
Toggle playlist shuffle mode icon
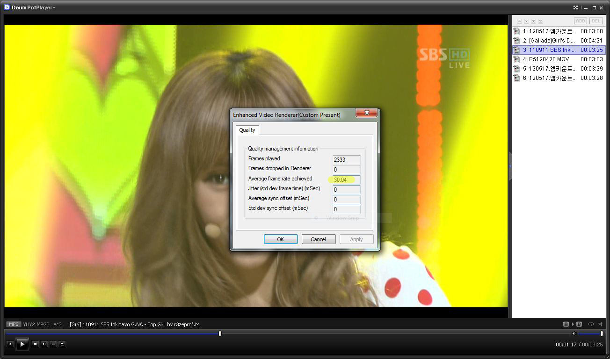tap(600, 324)
